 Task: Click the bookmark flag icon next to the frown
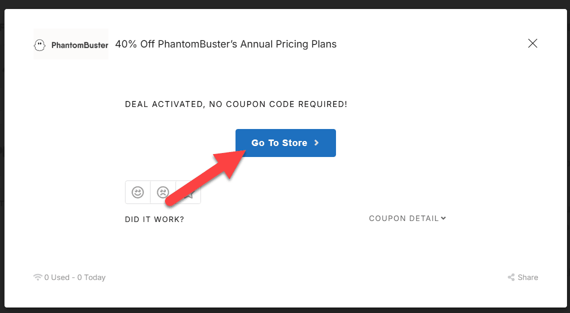[x=188, y=192]
